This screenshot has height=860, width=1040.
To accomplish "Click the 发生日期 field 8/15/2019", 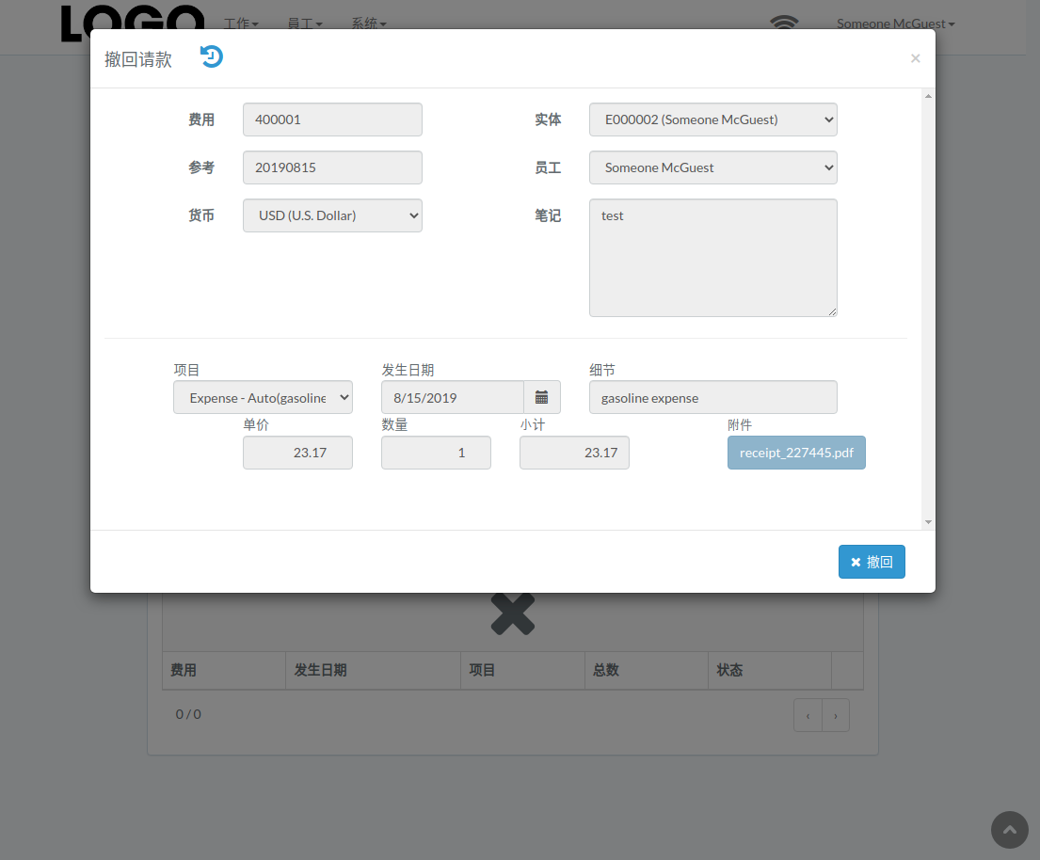I will point(453,397).
